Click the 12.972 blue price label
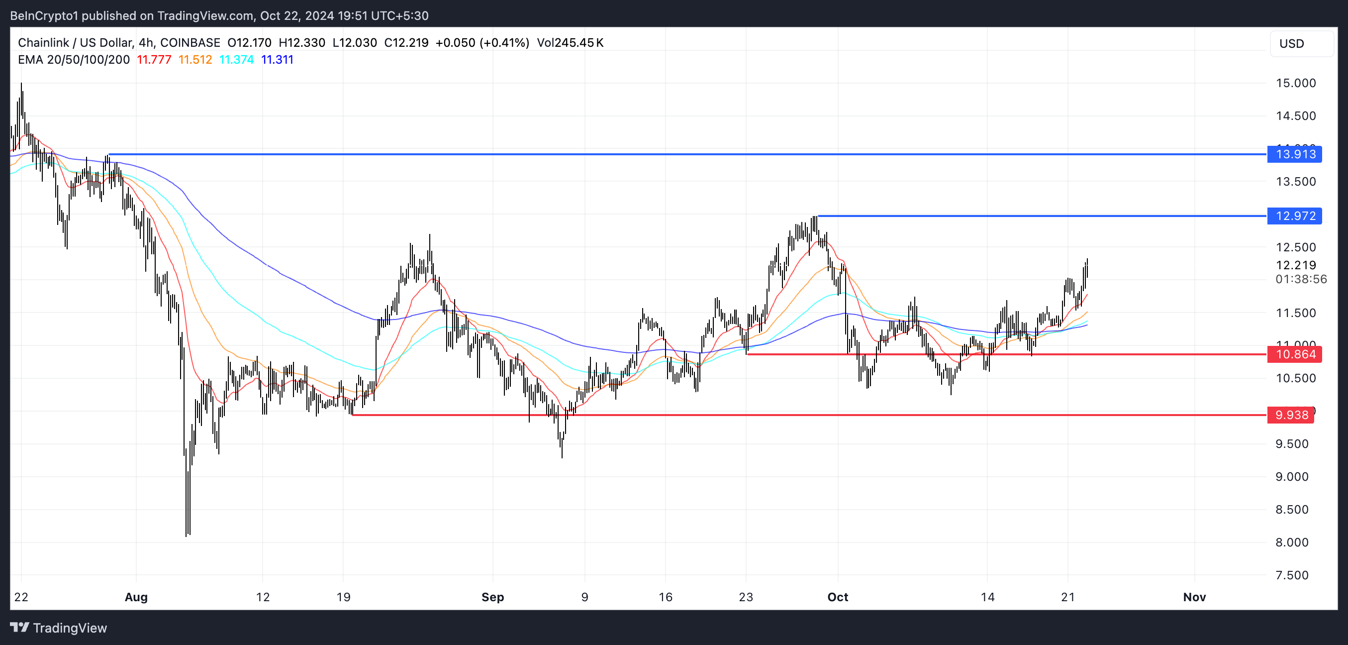 [x=1295, y=215]
